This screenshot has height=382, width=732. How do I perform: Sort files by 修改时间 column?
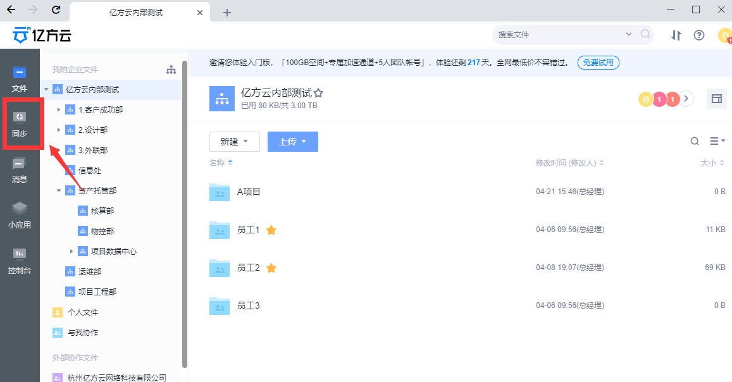tap(570, 163)
